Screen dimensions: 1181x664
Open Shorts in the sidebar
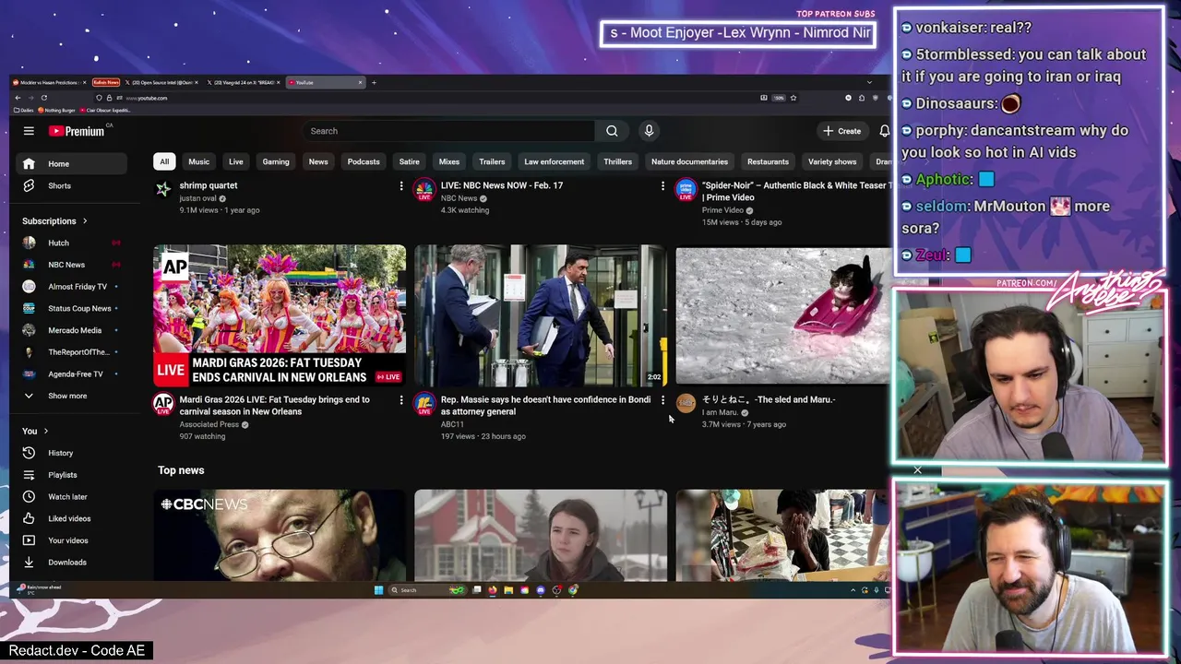pos(71,185)
